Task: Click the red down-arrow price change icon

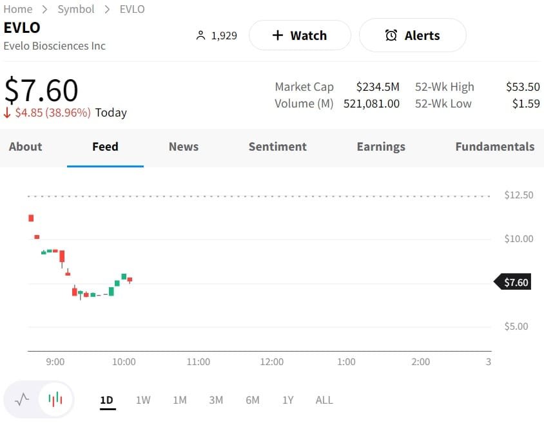Action: click(x=7, y=113)
